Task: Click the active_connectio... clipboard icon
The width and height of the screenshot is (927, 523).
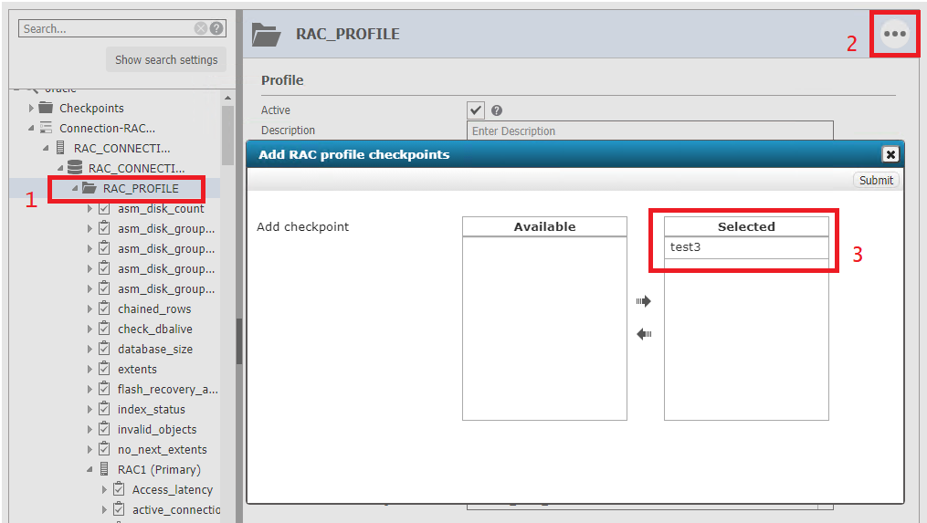Action: (x=119, y=509)
